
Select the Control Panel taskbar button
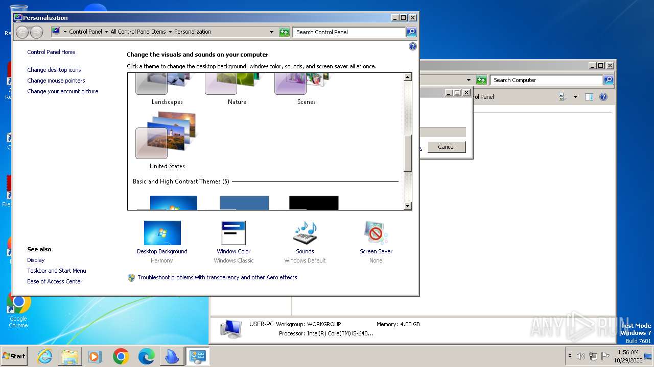coord(197,356)
